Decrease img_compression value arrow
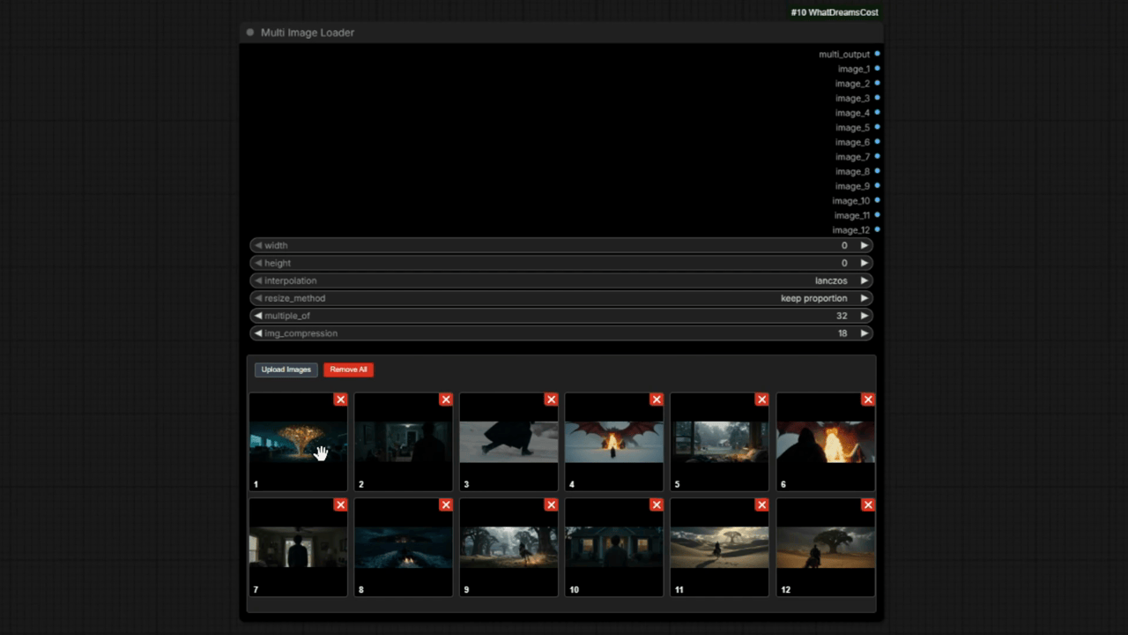Screen dimensions: 1128x635 click(258, 333)
